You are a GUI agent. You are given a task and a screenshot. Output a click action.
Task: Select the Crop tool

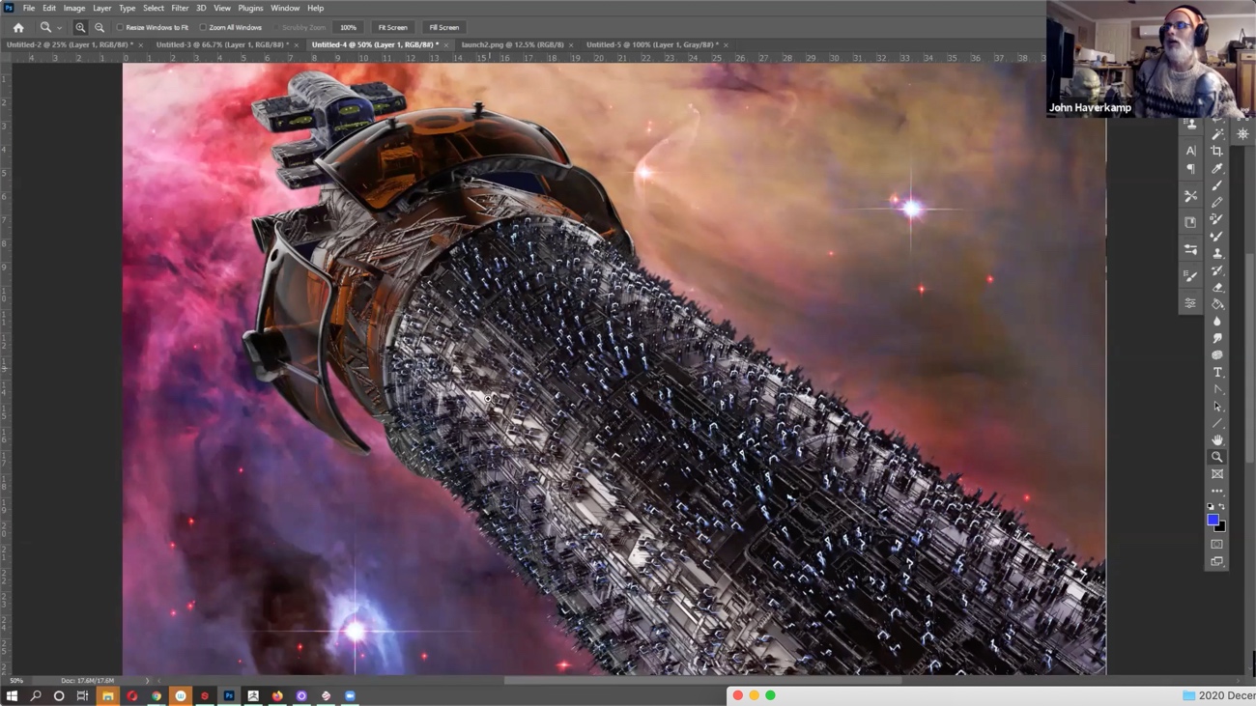point(1216,150)
